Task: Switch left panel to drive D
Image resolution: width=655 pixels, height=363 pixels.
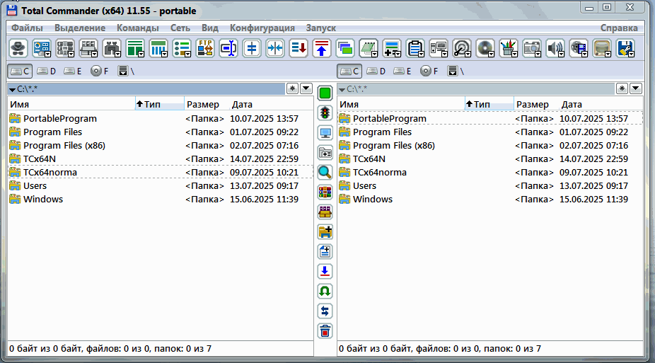Action: (x=47, y=71)
